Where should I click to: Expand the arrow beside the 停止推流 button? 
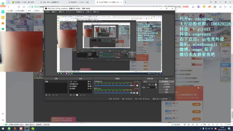[x=173, y=82]
